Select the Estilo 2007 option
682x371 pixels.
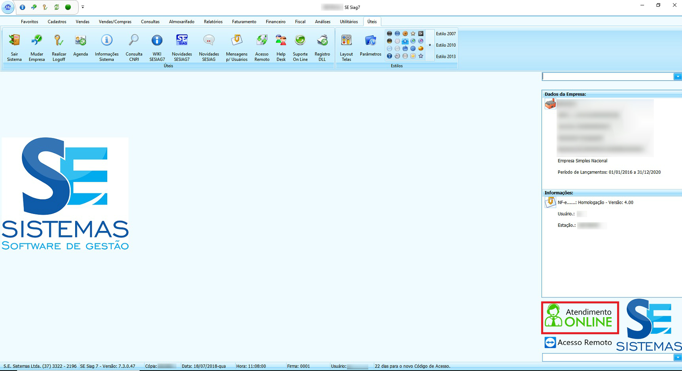pyautogui.click(x=446, y=34)
